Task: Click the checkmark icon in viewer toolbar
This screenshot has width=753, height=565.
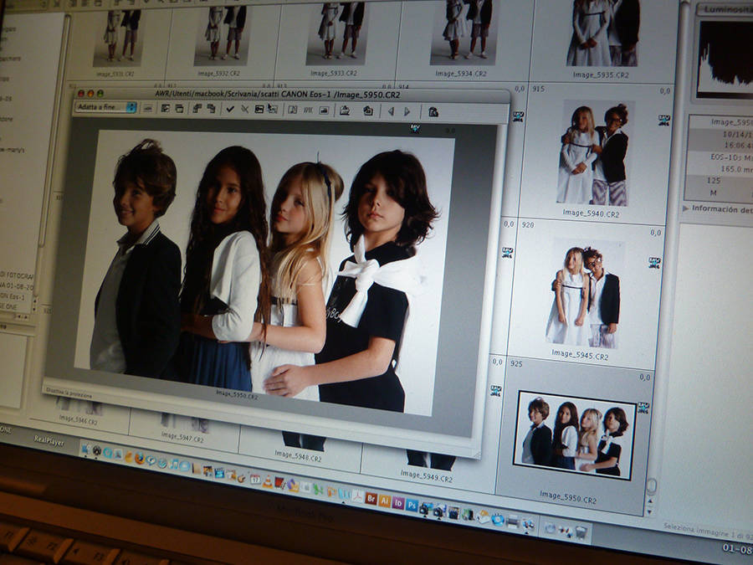Action: (230, 109)
